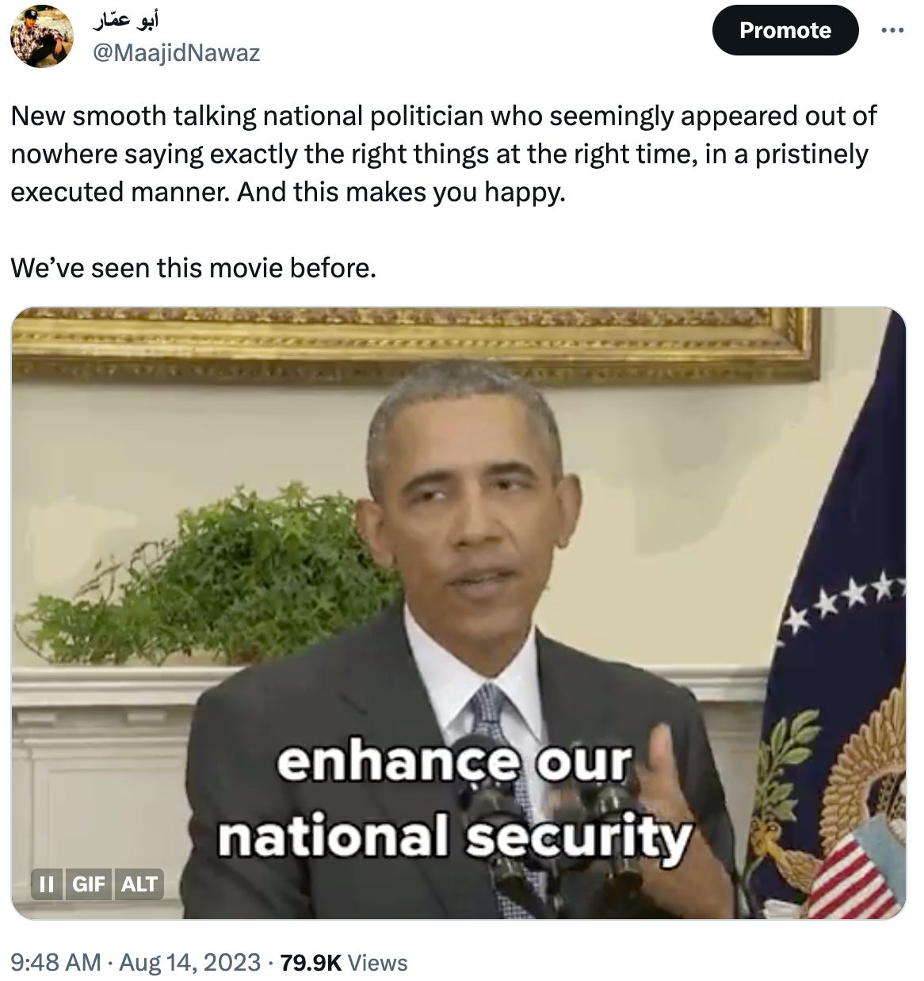Pause the playing GIF
This screenshot has height=981, width=924.
(47, 884)
